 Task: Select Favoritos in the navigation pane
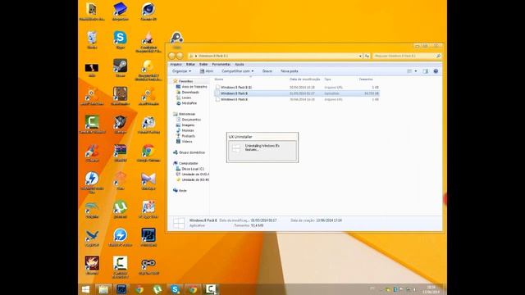point(185,81)
